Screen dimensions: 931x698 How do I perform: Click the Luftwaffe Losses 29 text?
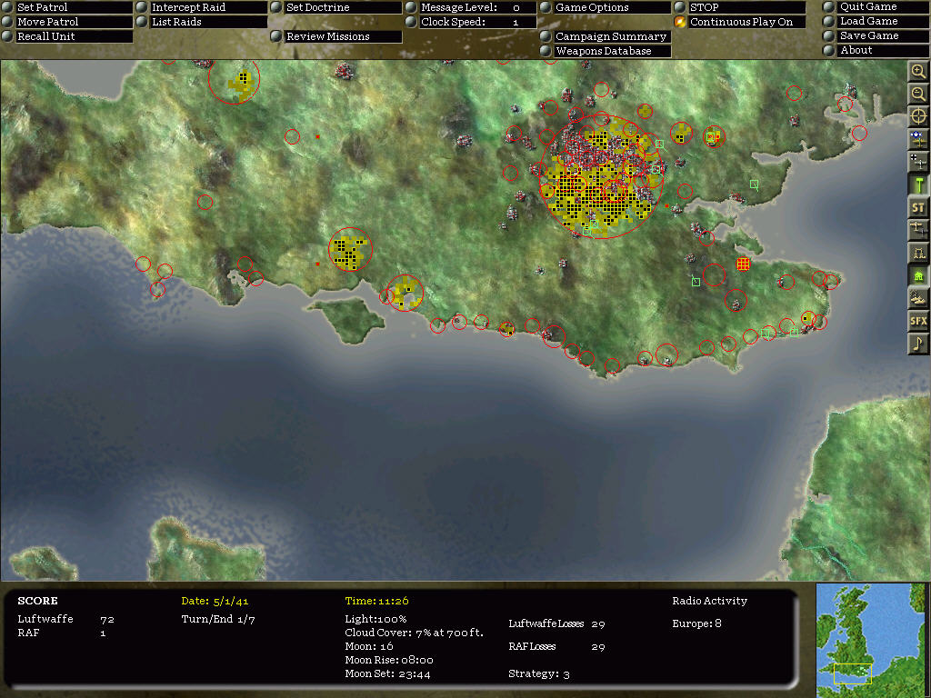click(557, 623)
